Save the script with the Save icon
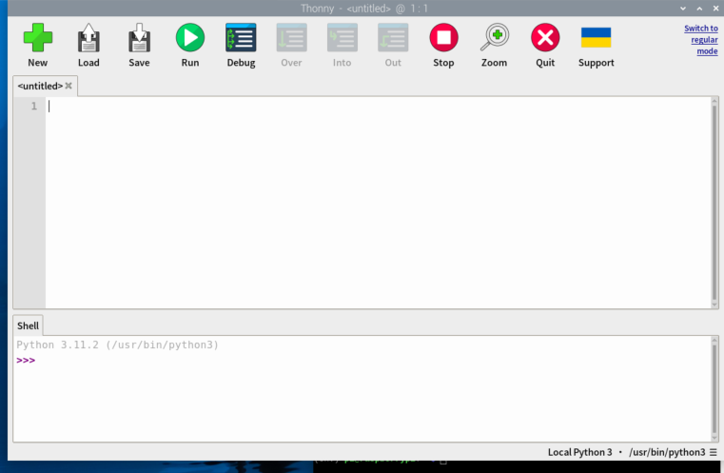This screenshot has height=473, width=724. coord(139,37)
